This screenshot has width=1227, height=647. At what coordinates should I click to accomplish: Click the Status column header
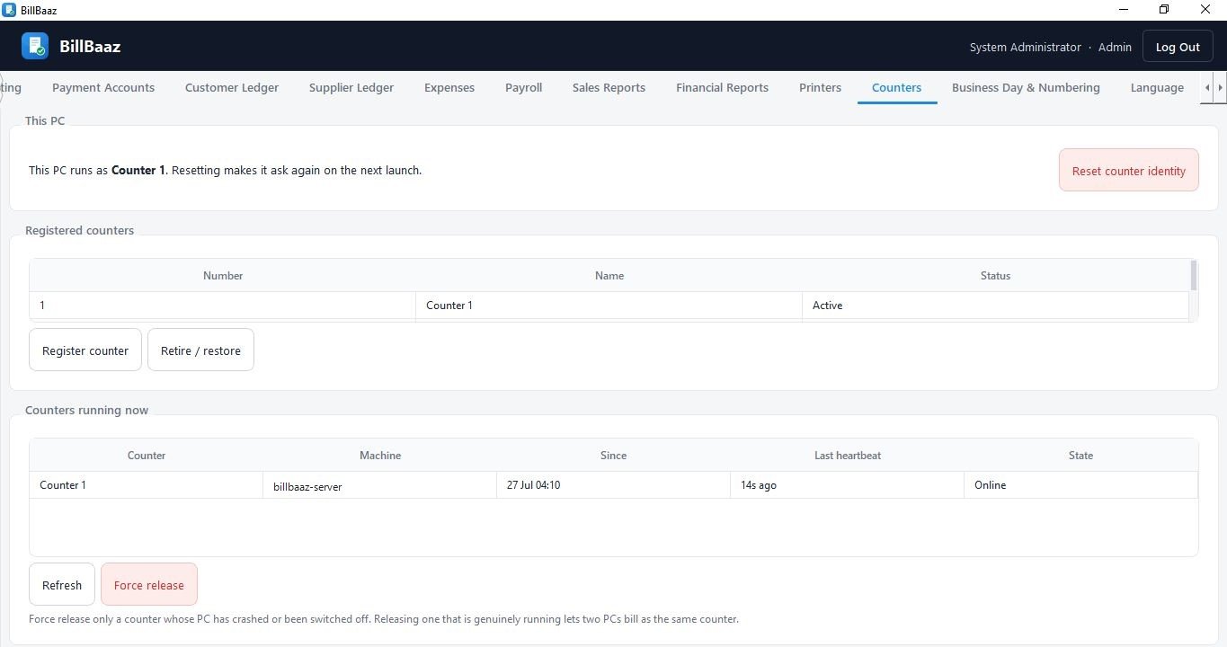(x=995, y=276)
